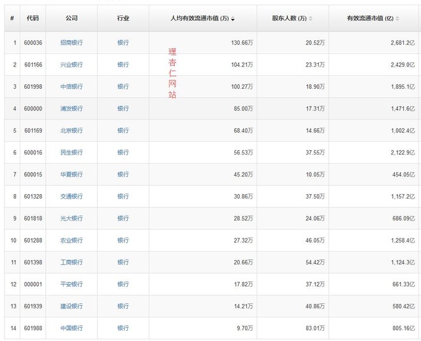Click the 银行 industry link for 兴业银行
421x341 pixels.
123,64
